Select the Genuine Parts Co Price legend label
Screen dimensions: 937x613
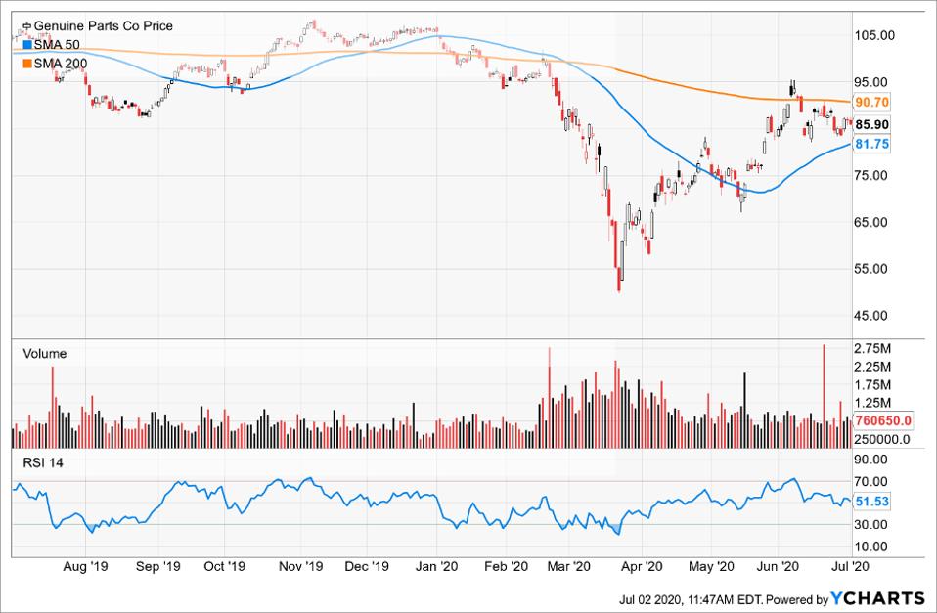(104, 26)
